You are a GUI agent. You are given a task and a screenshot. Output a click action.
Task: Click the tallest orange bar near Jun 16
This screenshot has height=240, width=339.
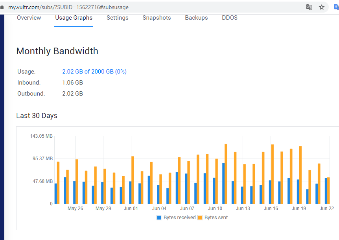(x=273, y=174)
